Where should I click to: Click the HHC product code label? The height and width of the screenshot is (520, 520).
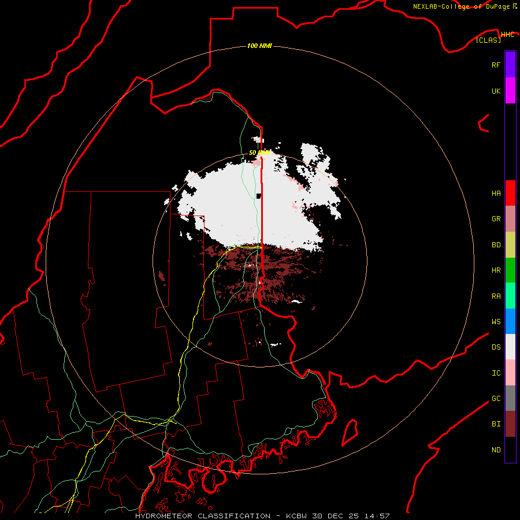507,35
